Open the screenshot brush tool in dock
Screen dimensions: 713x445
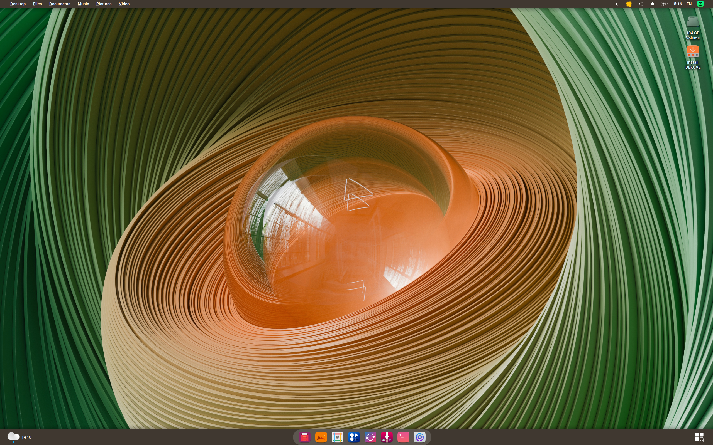pos(337,437)
